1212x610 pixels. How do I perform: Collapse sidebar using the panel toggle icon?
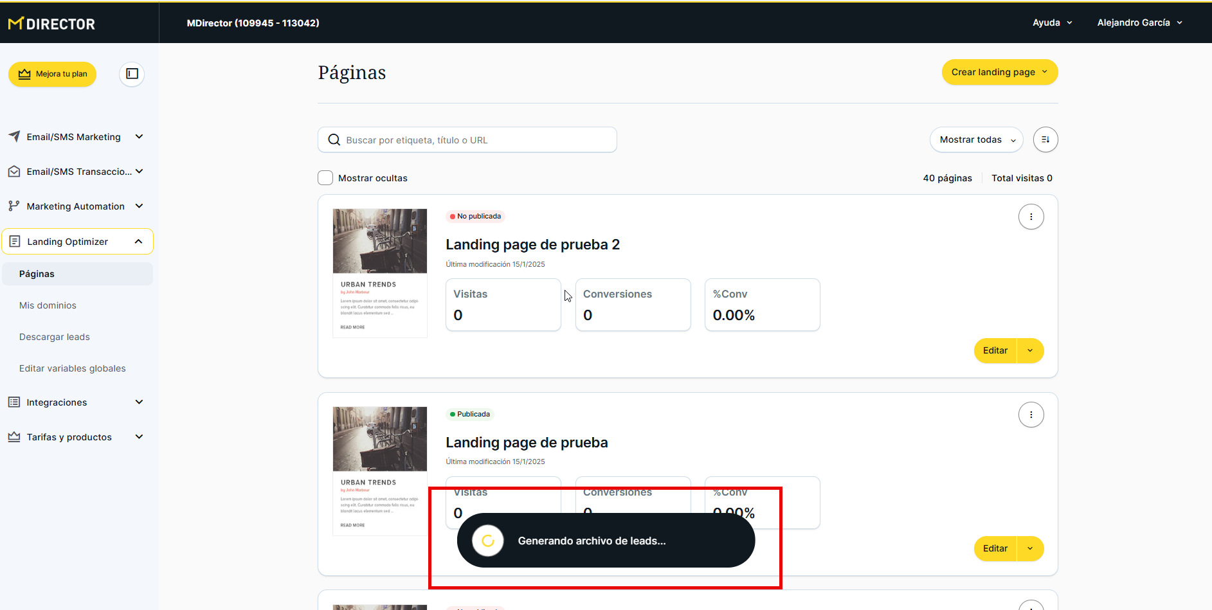pos(132,74)
